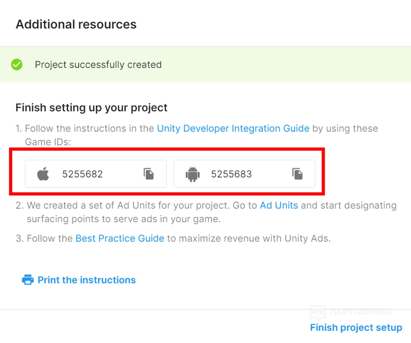This screenshot has width=411, height=343.
Task: Click the Print the instructions text
Action: point(87,280)
